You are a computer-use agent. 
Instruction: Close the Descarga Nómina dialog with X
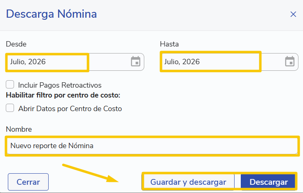point(293,14)
